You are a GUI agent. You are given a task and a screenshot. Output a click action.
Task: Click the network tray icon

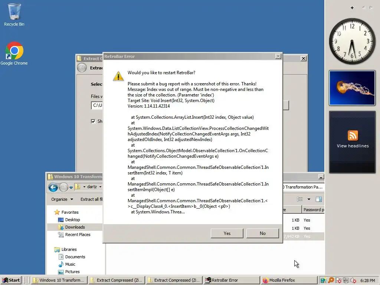point(346,281)
